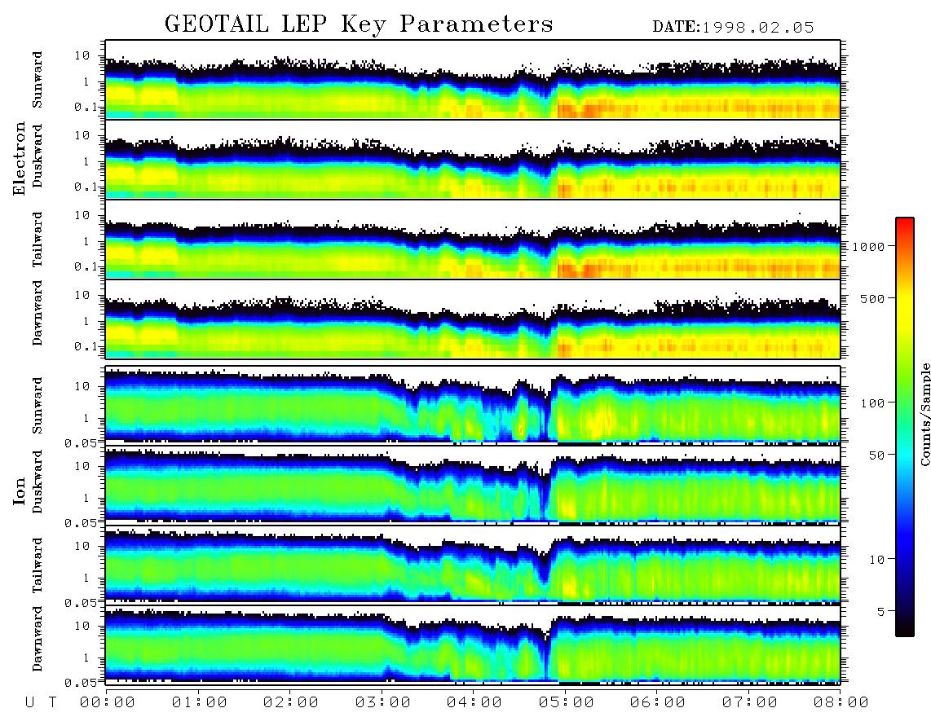Click the 03:00 time tick label
The width and height of the screenshot is (931, 717).
point(383,702)
